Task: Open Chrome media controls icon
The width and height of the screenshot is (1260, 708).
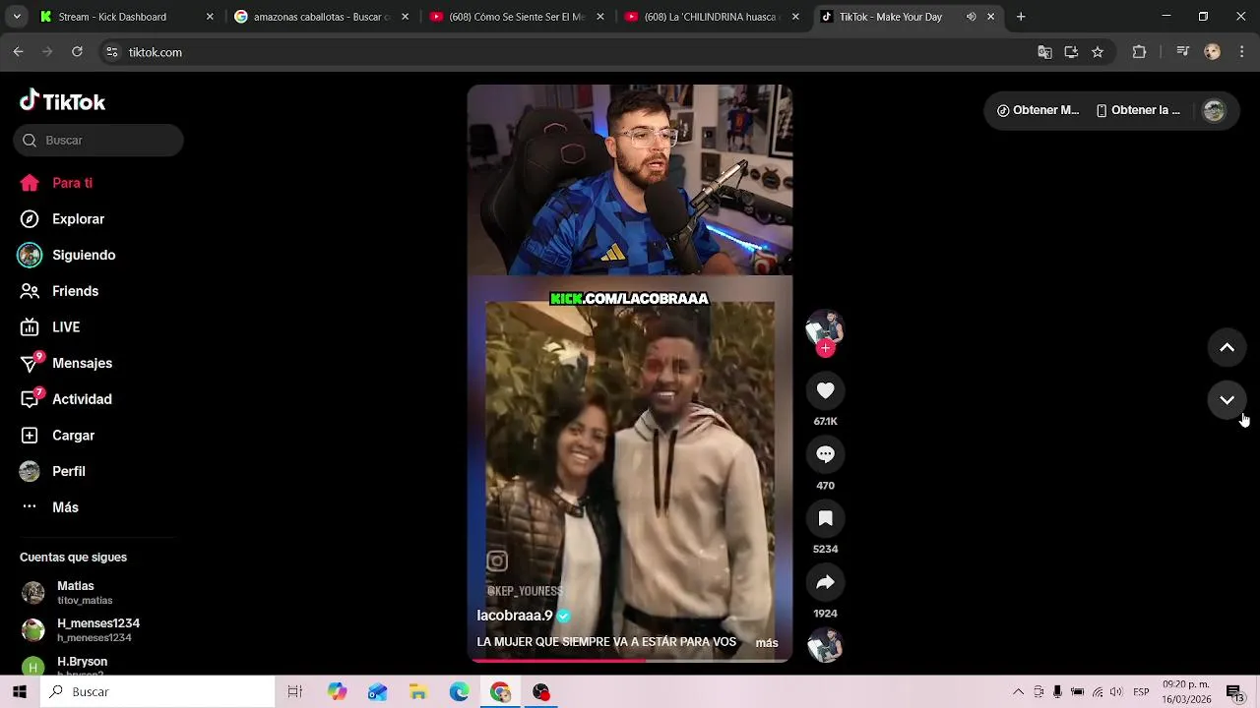Action: coord(1182,52)
